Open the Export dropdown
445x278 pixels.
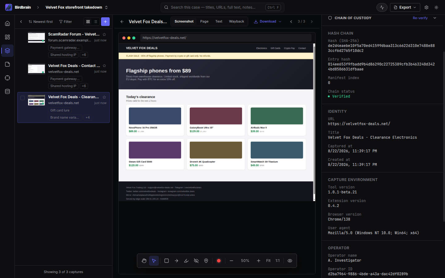pos(405,7)
